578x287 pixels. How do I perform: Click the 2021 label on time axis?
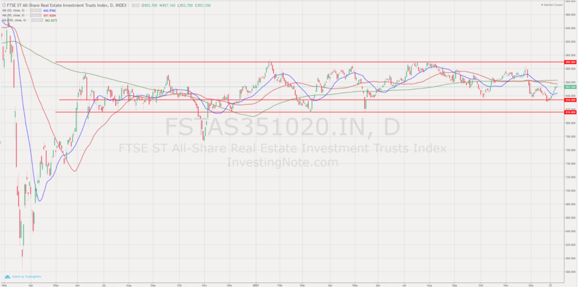(257, 284)
